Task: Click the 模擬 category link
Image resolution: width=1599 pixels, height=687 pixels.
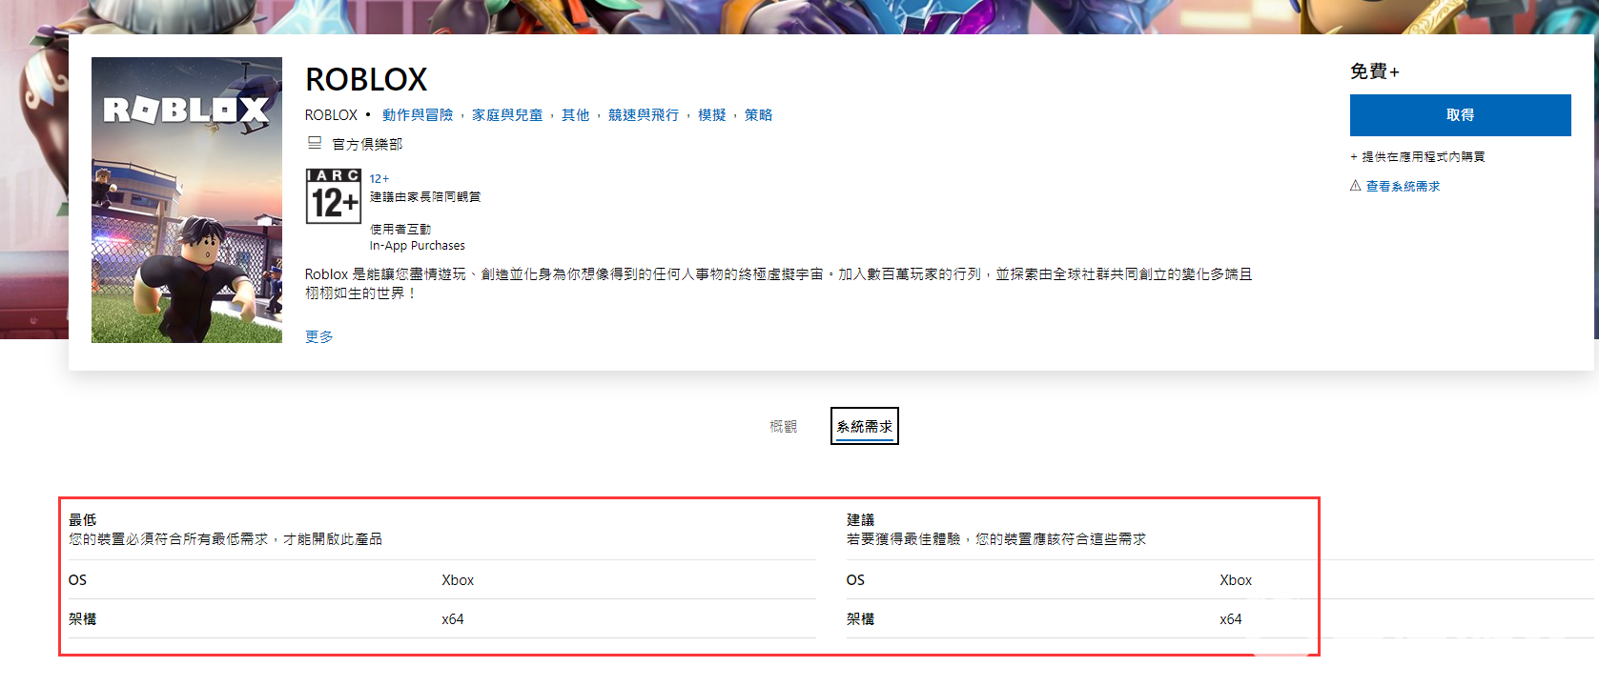Action: pyautogui.click(x=711, y=115)
